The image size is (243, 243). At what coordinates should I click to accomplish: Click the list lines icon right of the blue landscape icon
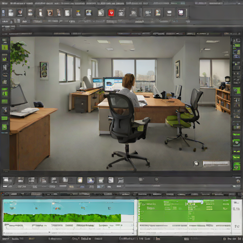(101, 180)
